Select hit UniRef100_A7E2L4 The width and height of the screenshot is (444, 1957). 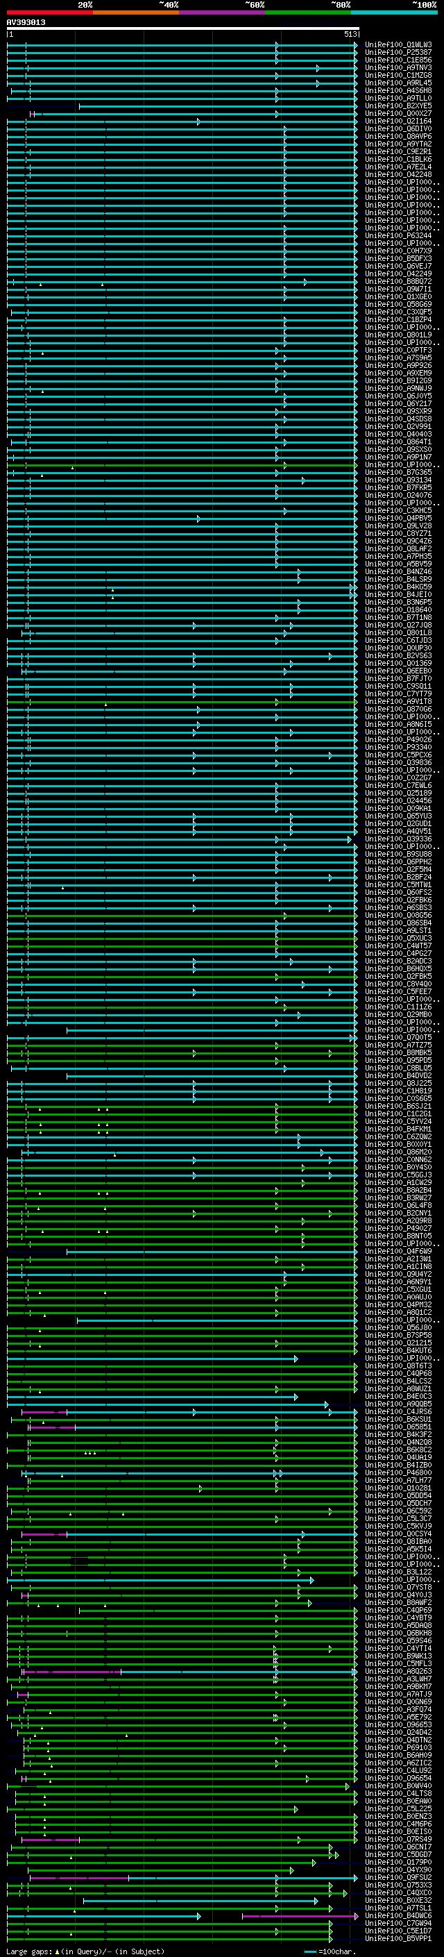(x=398, y=167)
